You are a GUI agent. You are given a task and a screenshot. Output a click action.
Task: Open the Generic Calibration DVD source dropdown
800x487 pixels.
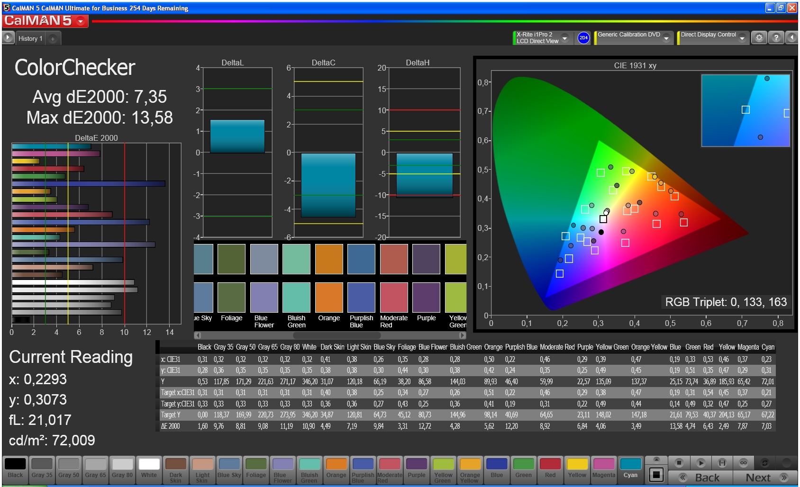[666, 38]
